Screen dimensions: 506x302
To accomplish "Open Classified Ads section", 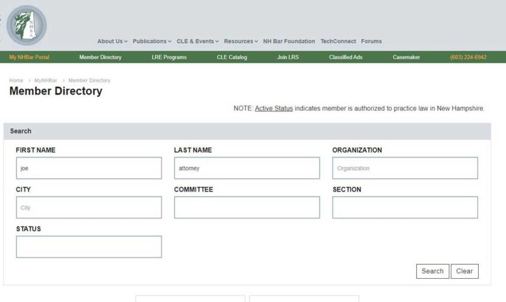I will tap(345, 57).
